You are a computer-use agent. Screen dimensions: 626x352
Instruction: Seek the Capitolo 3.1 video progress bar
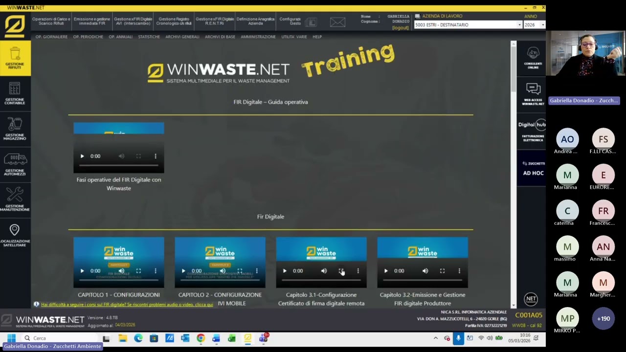click(x=321, y=280)
